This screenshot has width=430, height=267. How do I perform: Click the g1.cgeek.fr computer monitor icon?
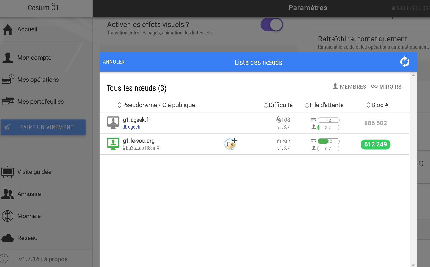click(113, 122)
